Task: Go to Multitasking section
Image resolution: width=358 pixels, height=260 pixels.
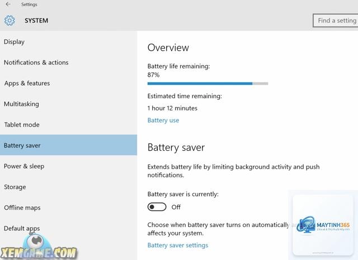Action: [68, 104]
